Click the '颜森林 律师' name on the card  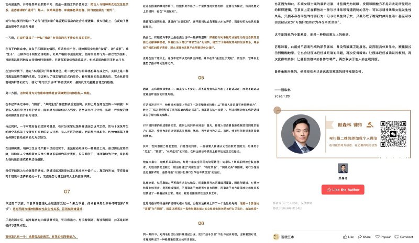[x=350, y=124]
